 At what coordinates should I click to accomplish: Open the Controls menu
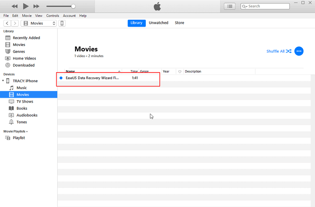52,15
